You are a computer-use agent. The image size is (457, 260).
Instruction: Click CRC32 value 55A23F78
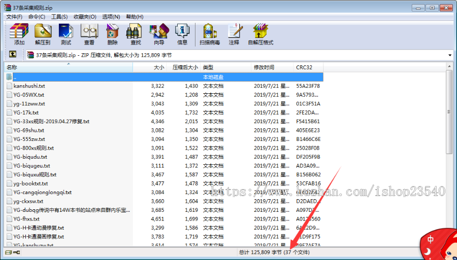tap(308, 86)
